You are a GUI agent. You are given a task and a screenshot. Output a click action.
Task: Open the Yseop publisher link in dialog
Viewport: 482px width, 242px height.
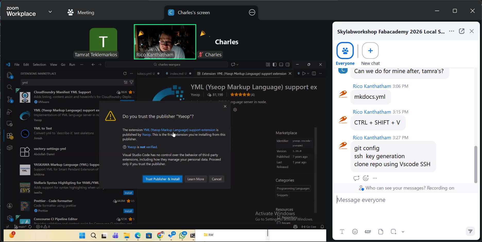146,135
